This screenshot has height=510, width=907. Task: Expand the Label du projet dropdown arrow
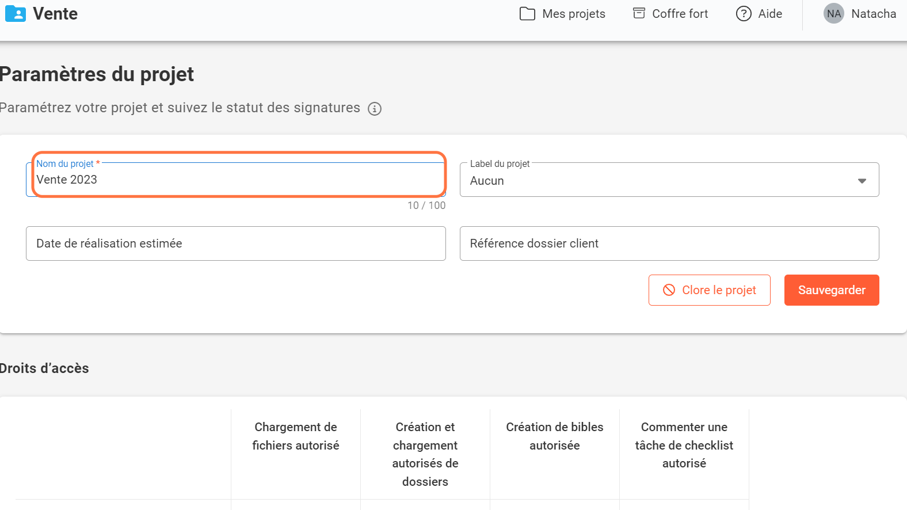[x=862, y=181]
